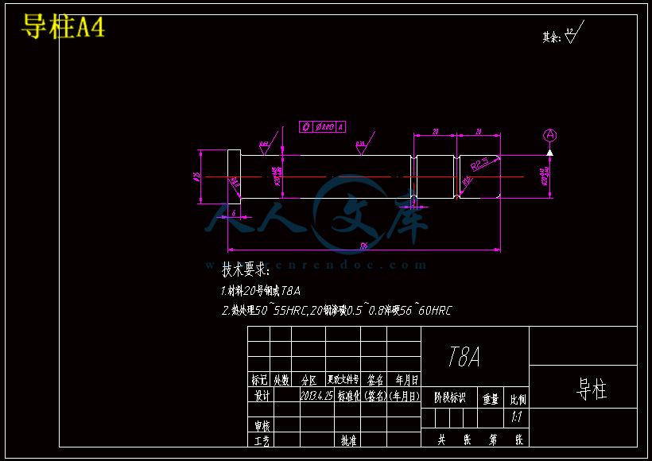
Task: Click the heat treatment note starting '2.热处理50~55HRC'
Action: pyautogui.click(x=337, y=311)
